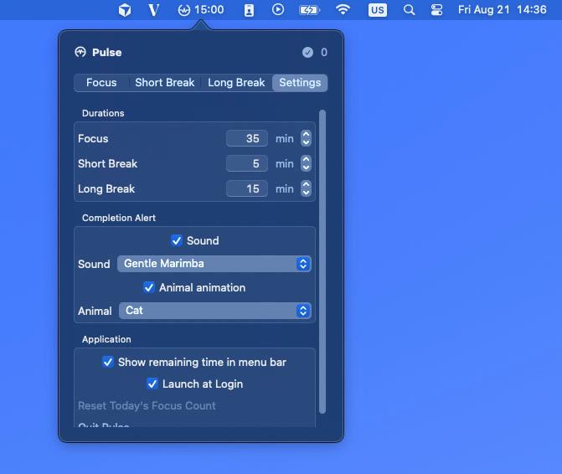Edit the Short Break duration field
Image resolution: width=562 pixels, height=474 pixels.
[247, 163]
